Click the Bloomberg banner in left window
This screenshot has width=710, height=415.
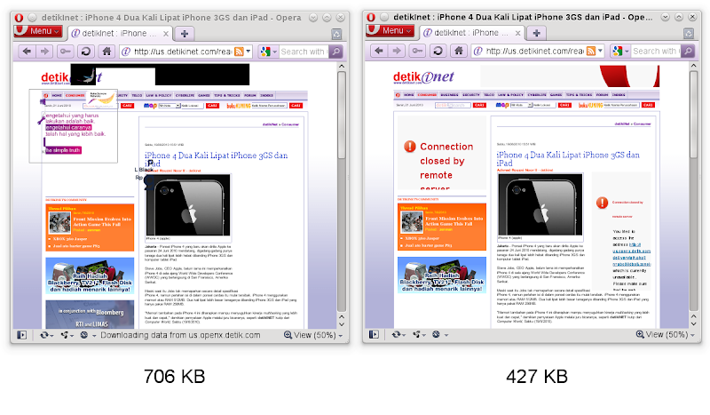pos(90,315)
